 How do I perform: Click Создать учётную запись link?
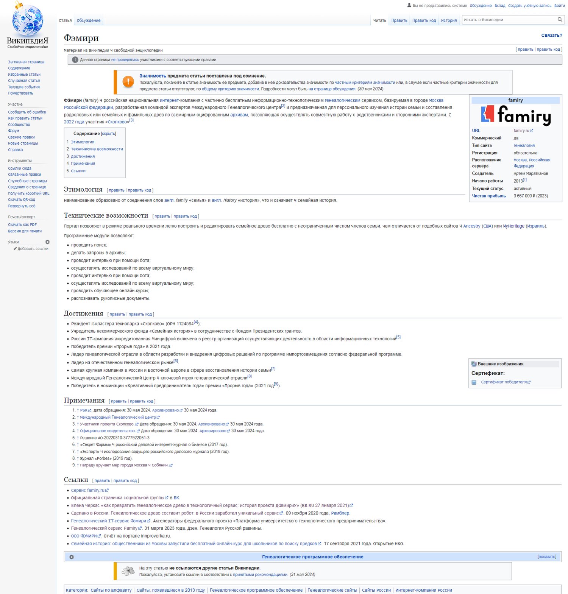(530, 6)
